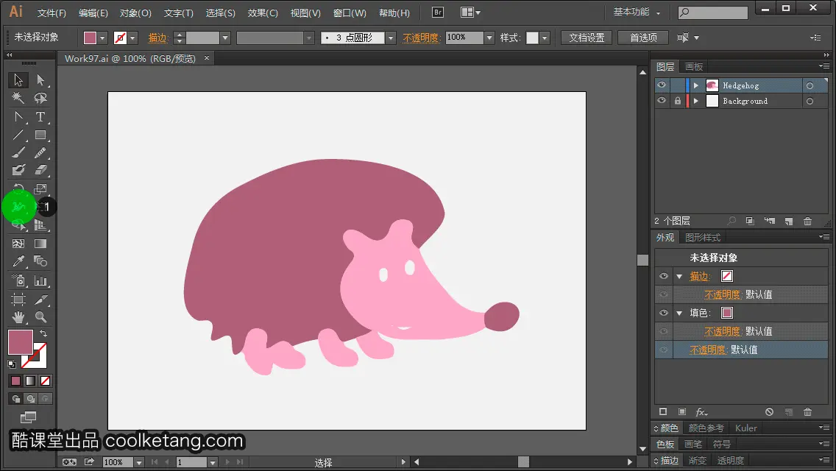This screenshot has height=471, width=836.
Task: Select the Slice tool
Action: [40, 300]
